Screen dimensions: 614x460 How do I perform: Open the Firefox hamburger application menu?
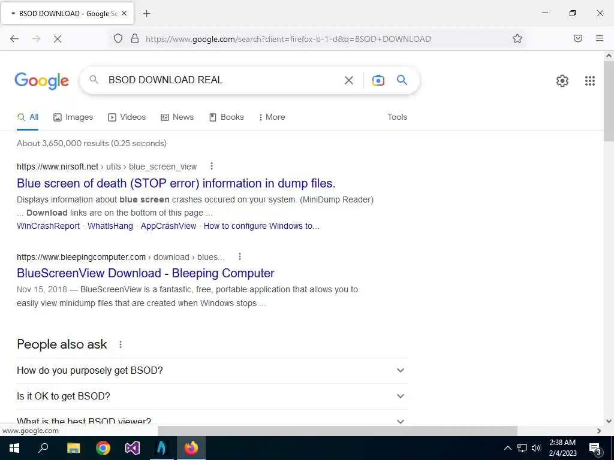click(x=600, y=38)
